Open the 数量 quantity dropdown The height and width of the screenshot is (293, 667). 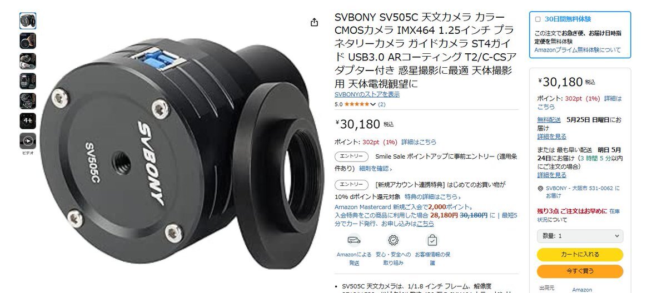click(x=580, y=236)
